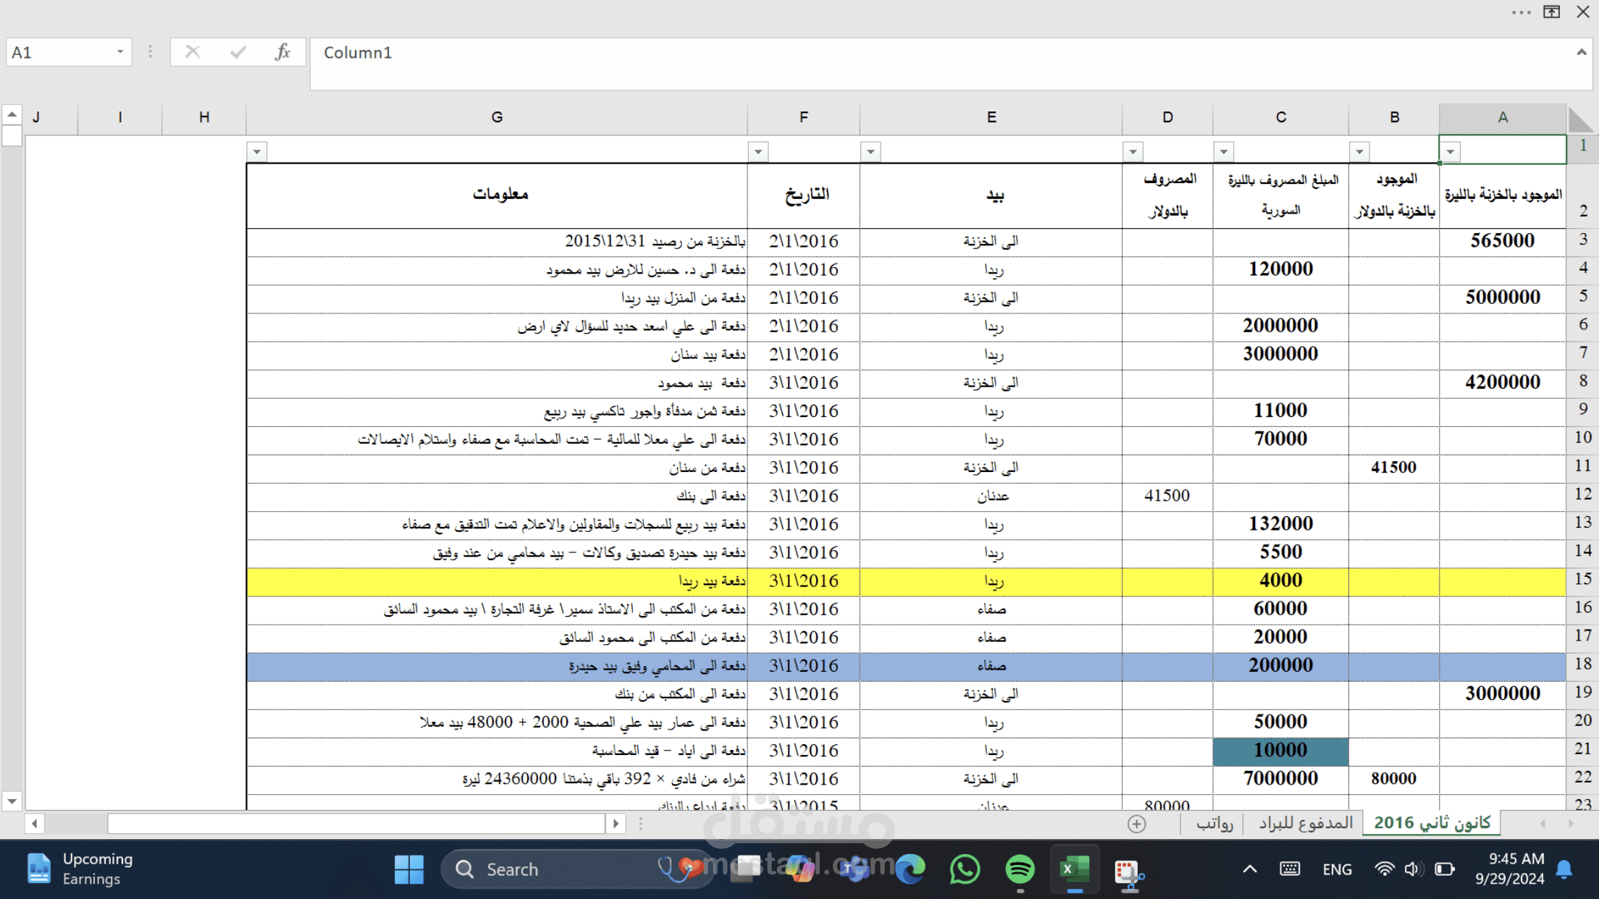Click the speaker volume tray icon
Image resolution: width=1599 pixels, height=899 pixels.
tap(1413, 869)
